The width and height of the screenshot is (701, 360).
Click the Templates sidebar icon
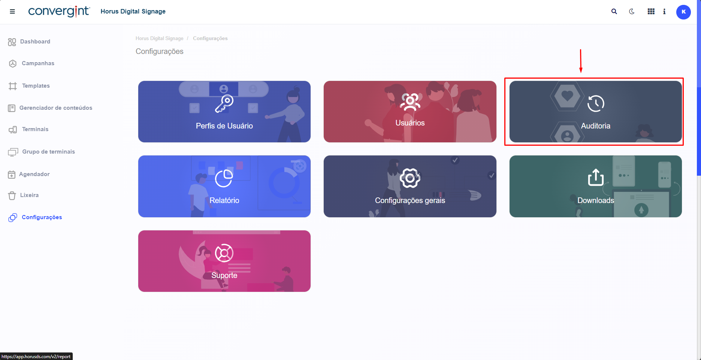coord(13,86)
